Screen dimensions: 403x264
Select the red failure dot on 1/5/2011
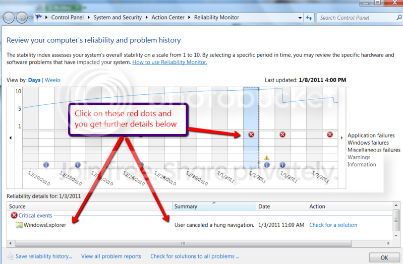(282, 135)
